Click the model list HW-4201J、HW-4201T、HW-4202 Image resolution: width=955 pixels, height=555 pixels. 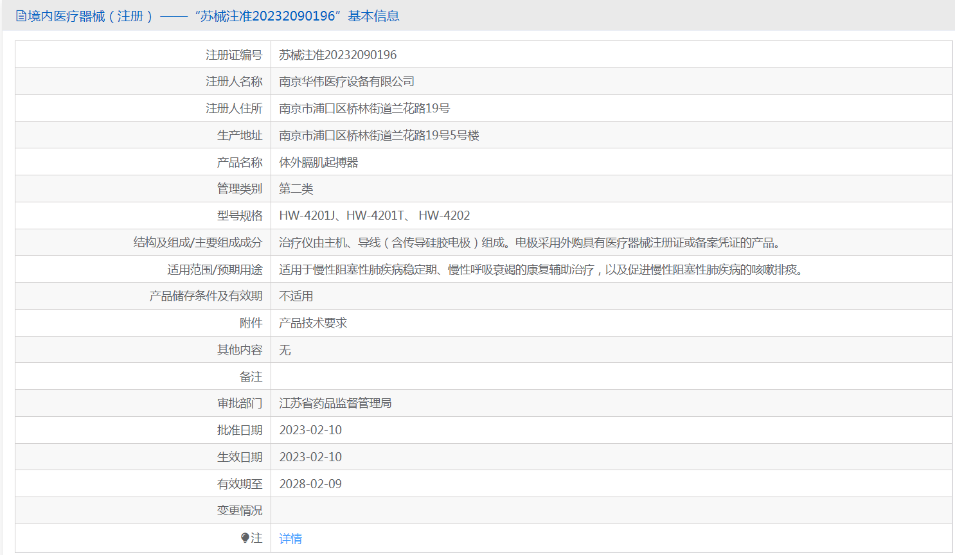375,216
